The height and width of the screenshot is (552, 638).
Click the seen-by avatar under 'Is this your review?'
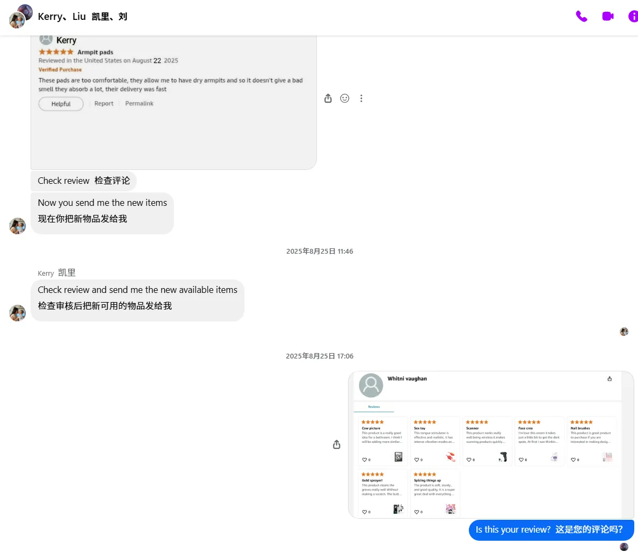coord(624,547)
